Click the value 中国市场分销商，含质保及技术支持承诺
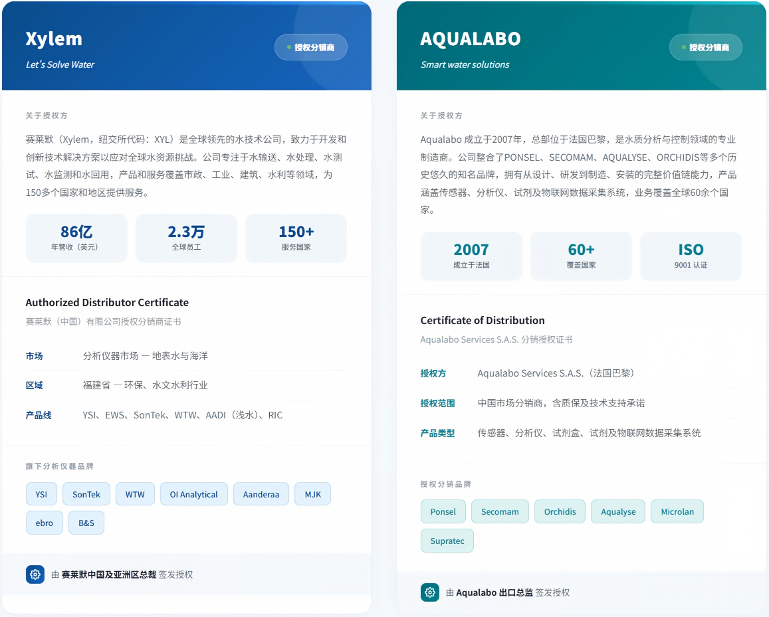This screenshot has width=769, height=617. (x=561, y=403)
